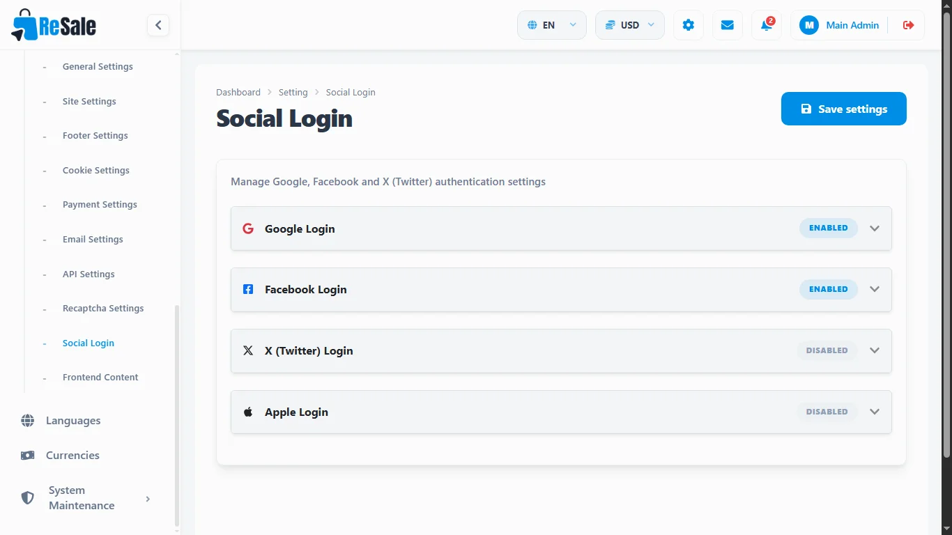Open Frontend Content in sidebar

coord(100,378)
